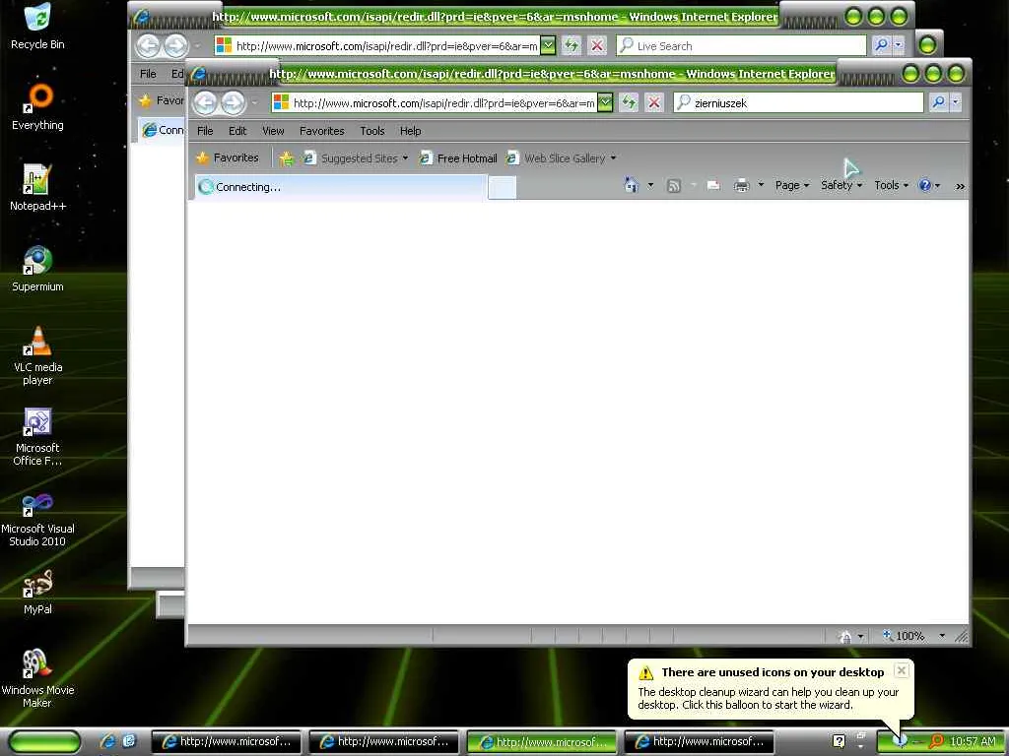Viewport: 1009px width, 756px height.
Task: Open the Edit menu in front IE window
Action: 237,131
